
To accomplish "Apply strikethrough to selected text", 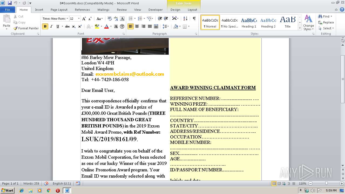I will [x=67, y=26].
